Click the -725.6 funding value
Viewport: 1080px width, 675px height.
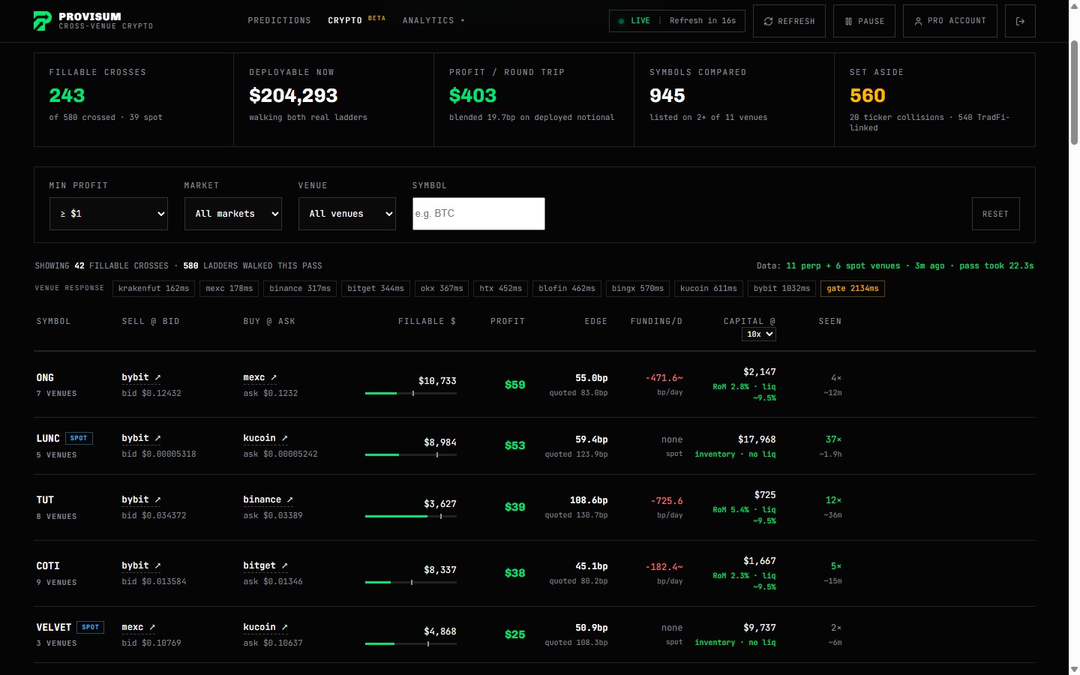click(667, 501)
